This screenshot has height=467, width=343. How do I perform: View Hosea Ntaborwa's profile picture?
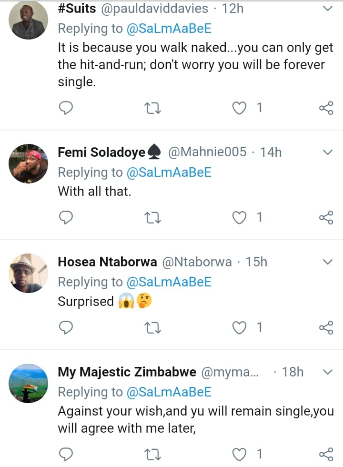(x=29, y=273)
